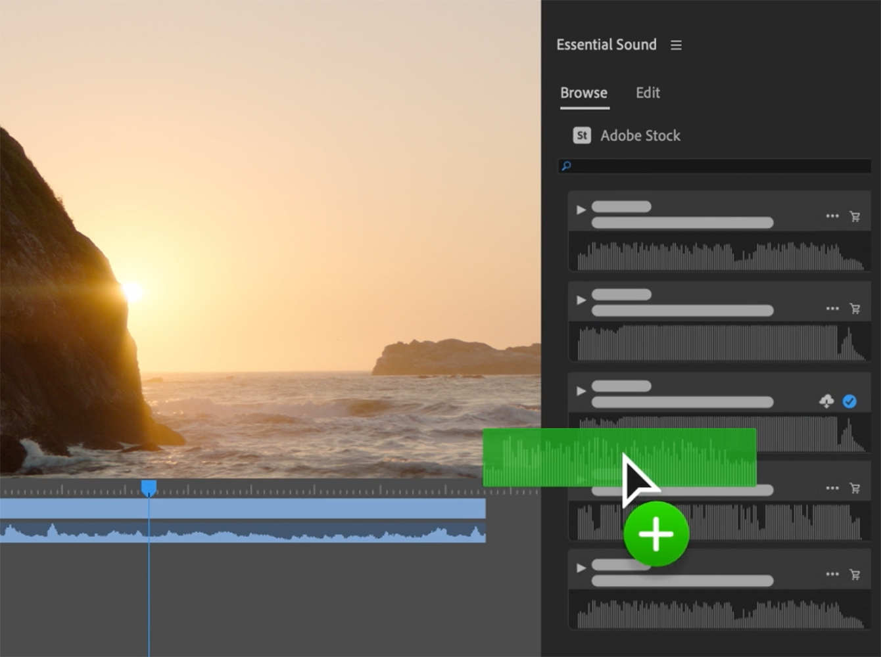This screenshot has height=657, width=881.
Task: Click the Adobe Stock St logo
Action: click(x=582, y=135)
